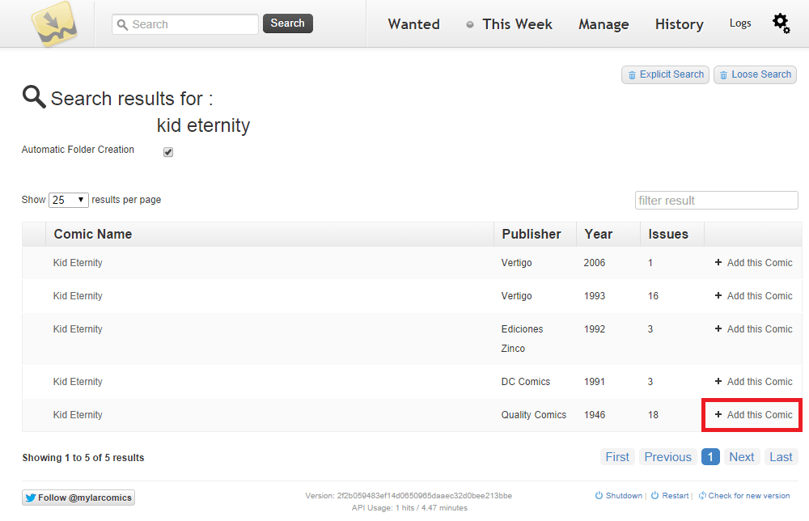
Task: Click the magnifier icon in the search box
Action: coord(123,24)
